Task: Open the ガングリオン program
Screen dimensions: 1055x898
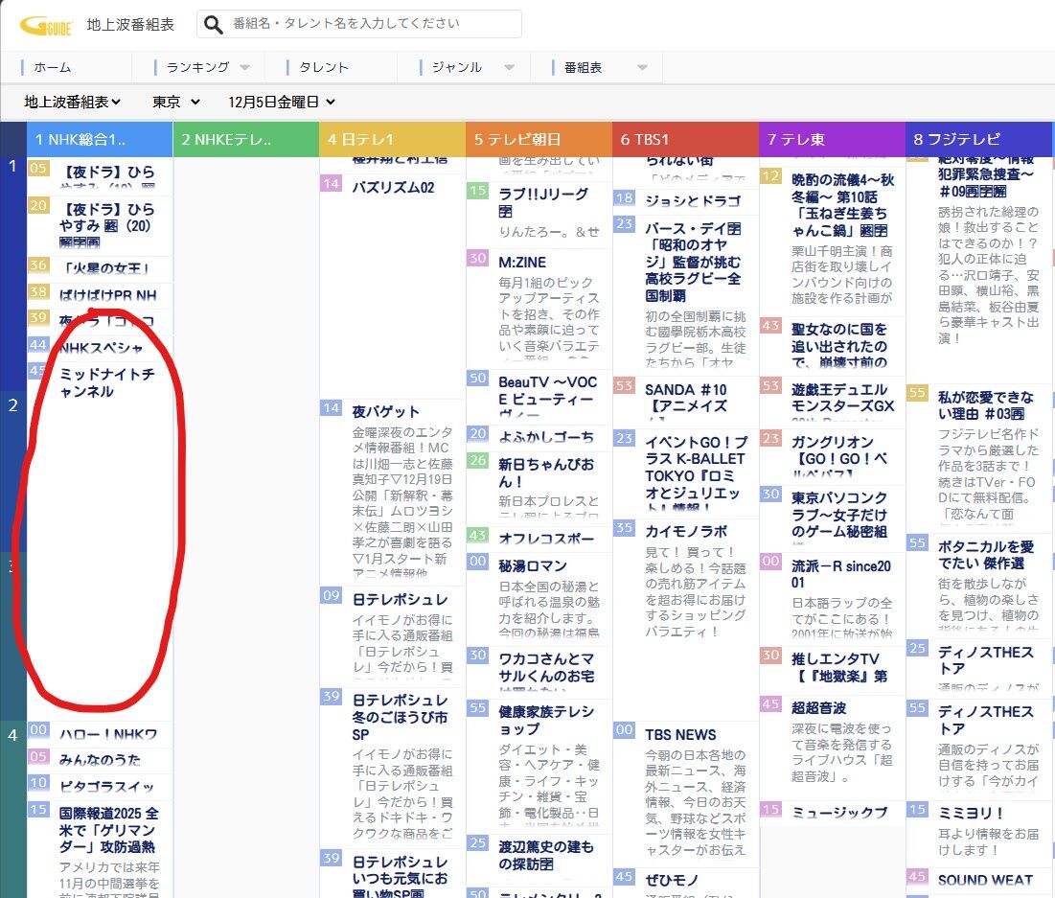Action: tap(838, 458)
